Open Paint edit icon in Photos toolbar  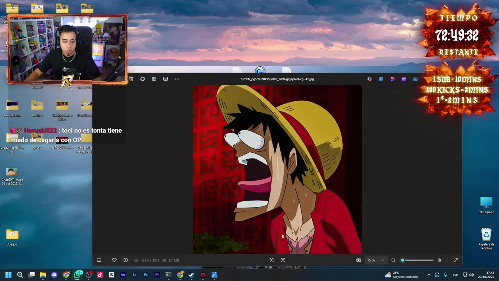click(x=381, y=79)
